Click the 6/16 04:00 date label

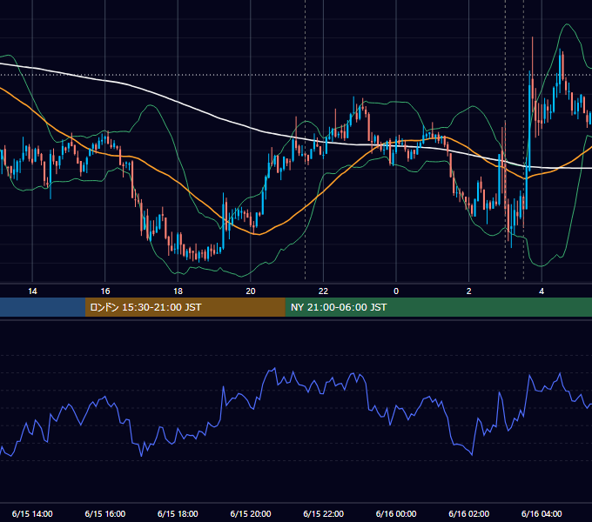pos(542,513)
